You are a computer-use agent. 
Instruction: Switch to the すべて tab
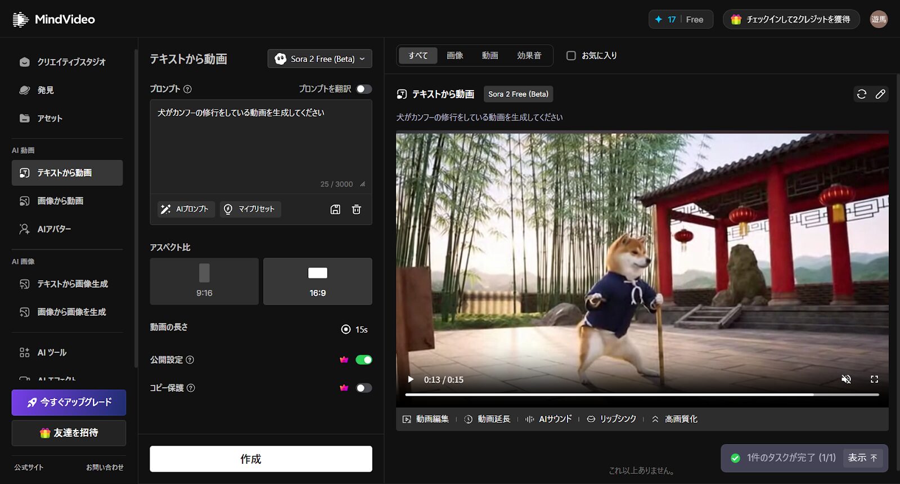click(x=418, y=56)
